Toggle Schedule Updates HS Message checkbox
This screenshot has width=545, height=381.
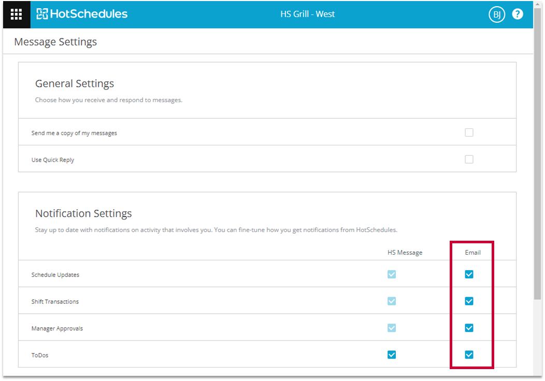tap(391, 274)
